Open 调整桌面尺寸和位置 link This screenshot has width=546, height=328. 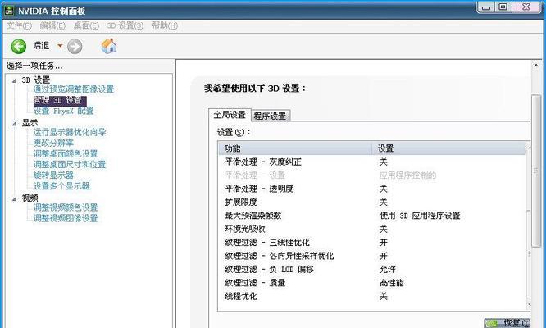pyautogui.click(x=70, y=164)
